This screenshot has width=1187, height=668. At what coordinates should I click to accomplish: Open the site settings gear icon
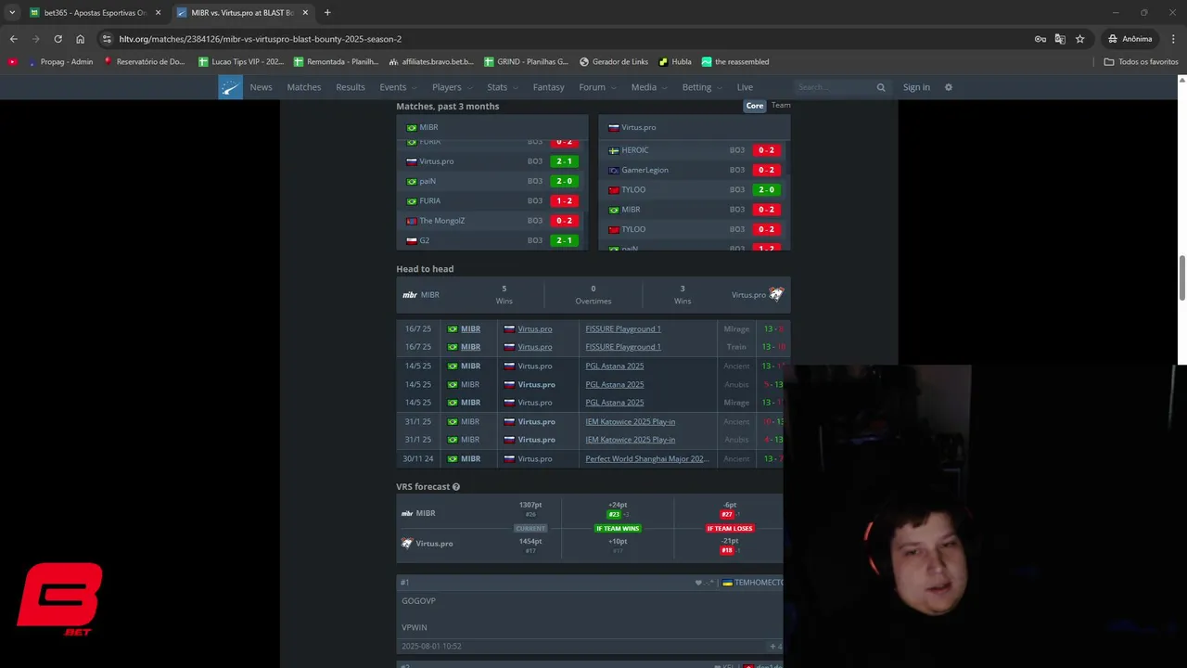(948, 87)
